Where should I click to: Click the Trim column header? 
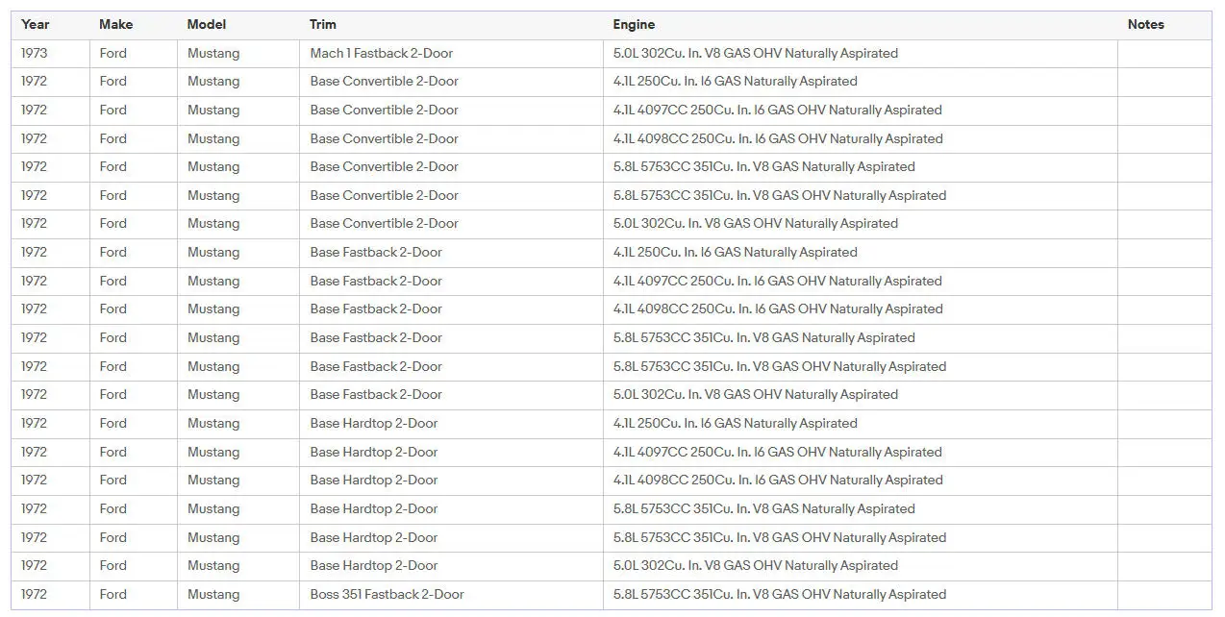coord(451,25)
